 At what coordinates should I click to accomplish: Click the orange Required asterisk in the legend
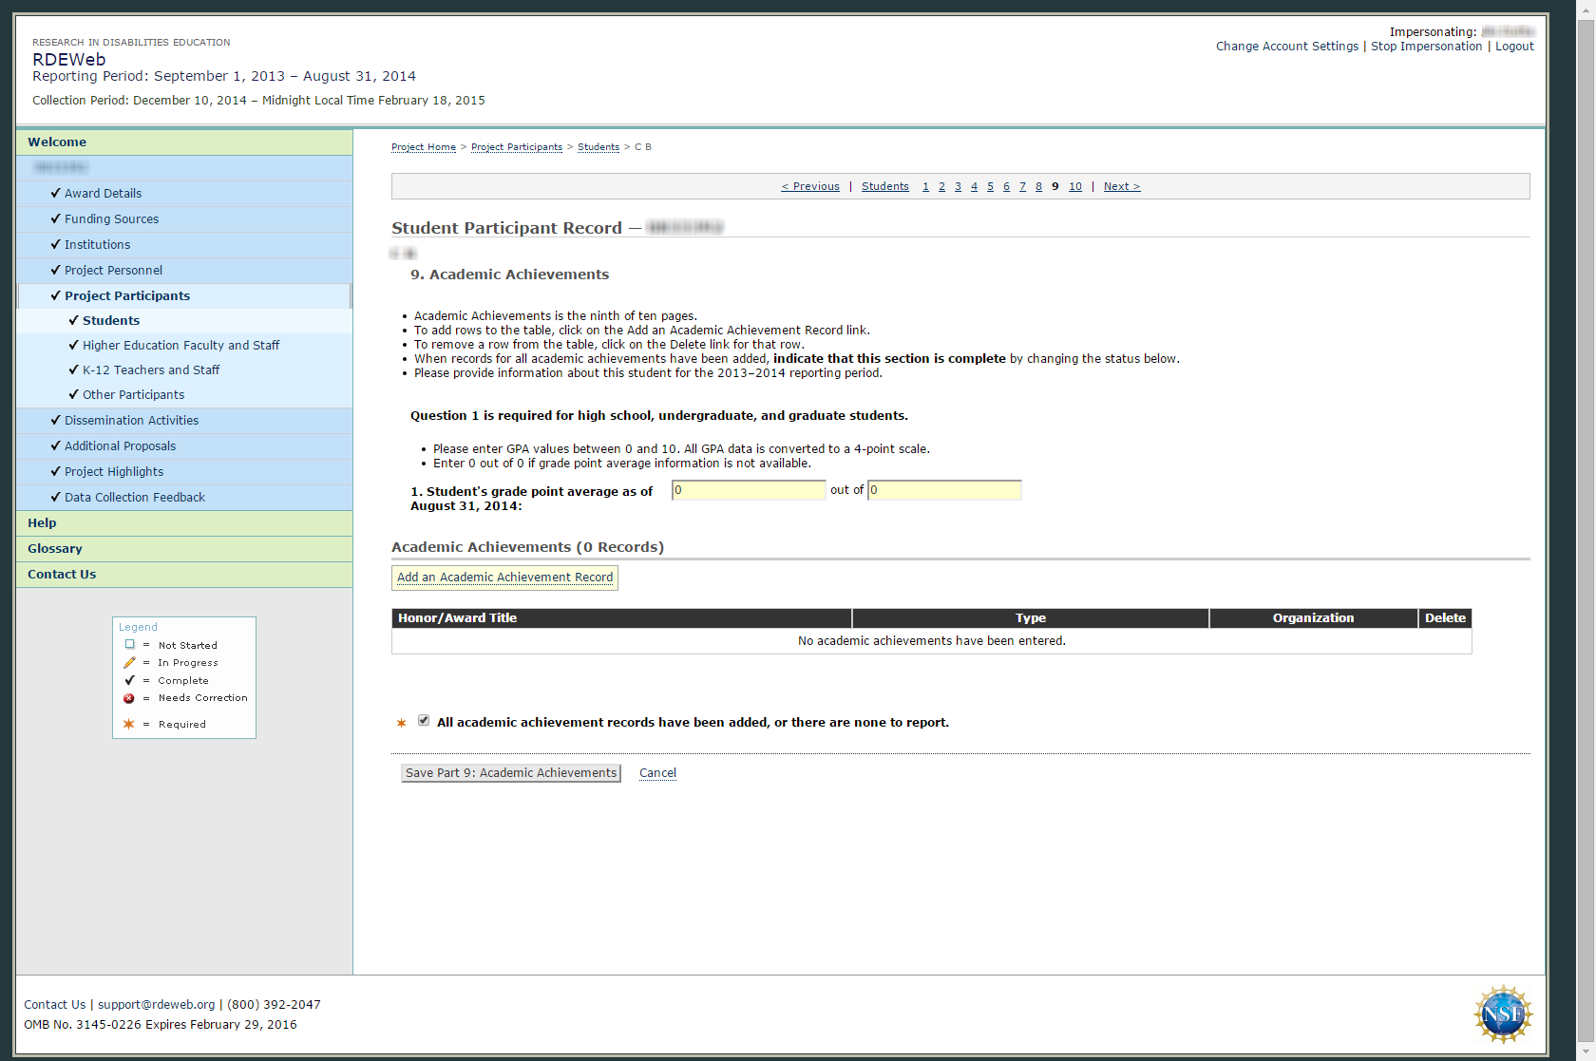point(129,724)
